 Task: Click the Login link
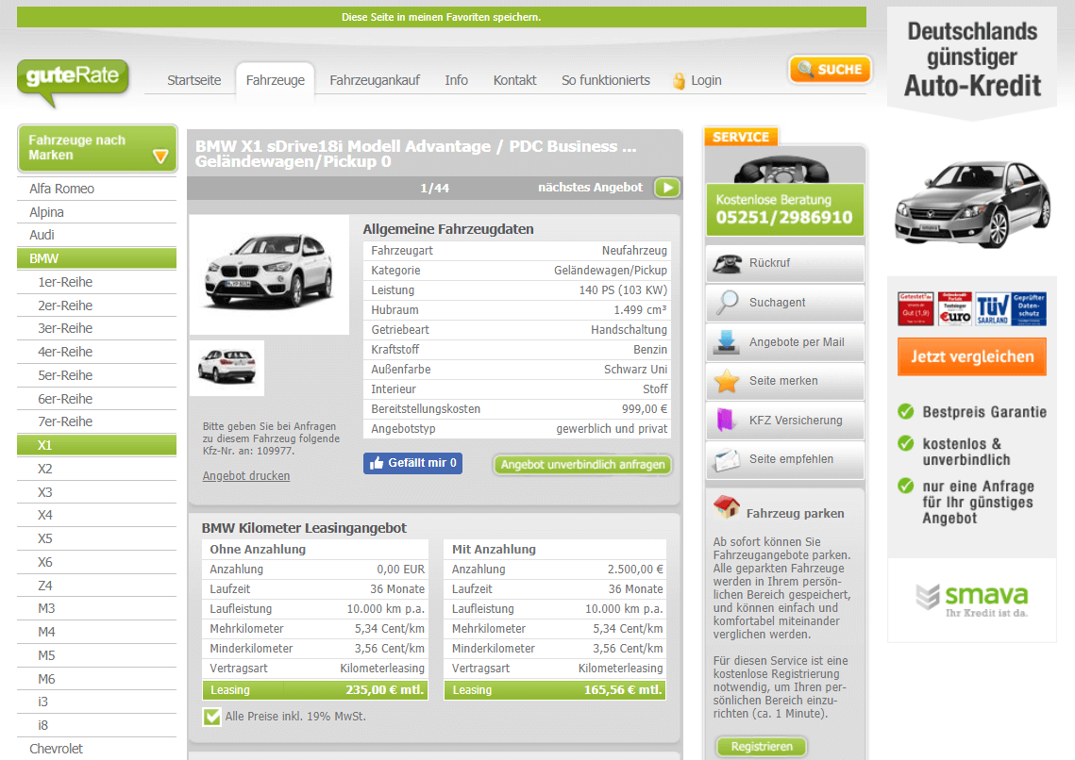(x=706, y=80)
